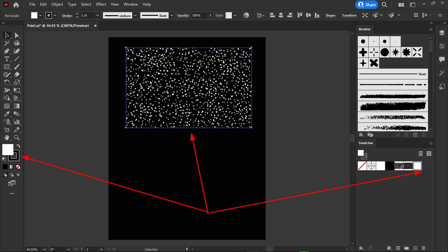448x252 pixels.
Task: Select the Shaper tool
Action: click(x=7, y=74)
